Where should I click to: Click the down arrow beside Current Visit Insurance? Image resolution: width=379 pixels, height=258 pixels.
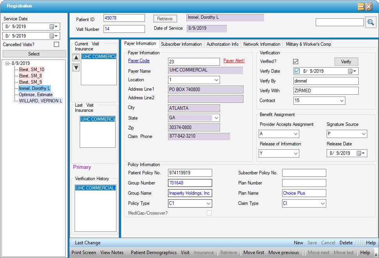[76, 67]
